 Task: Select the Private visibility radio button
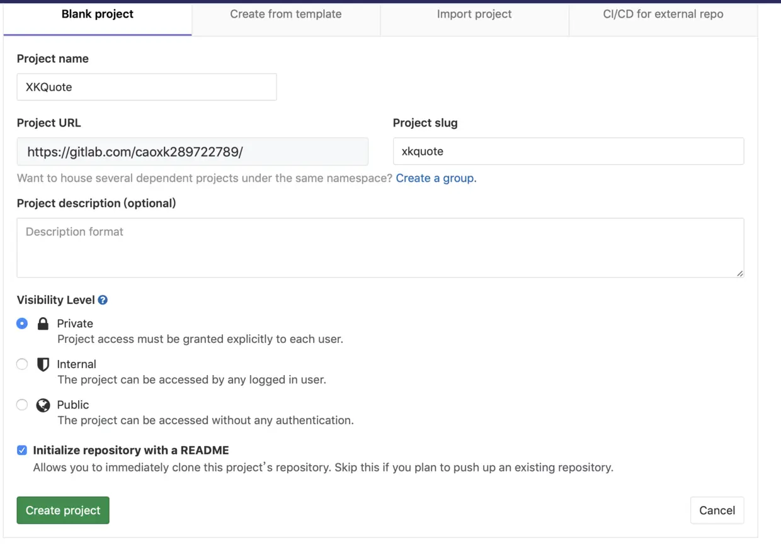22,323
